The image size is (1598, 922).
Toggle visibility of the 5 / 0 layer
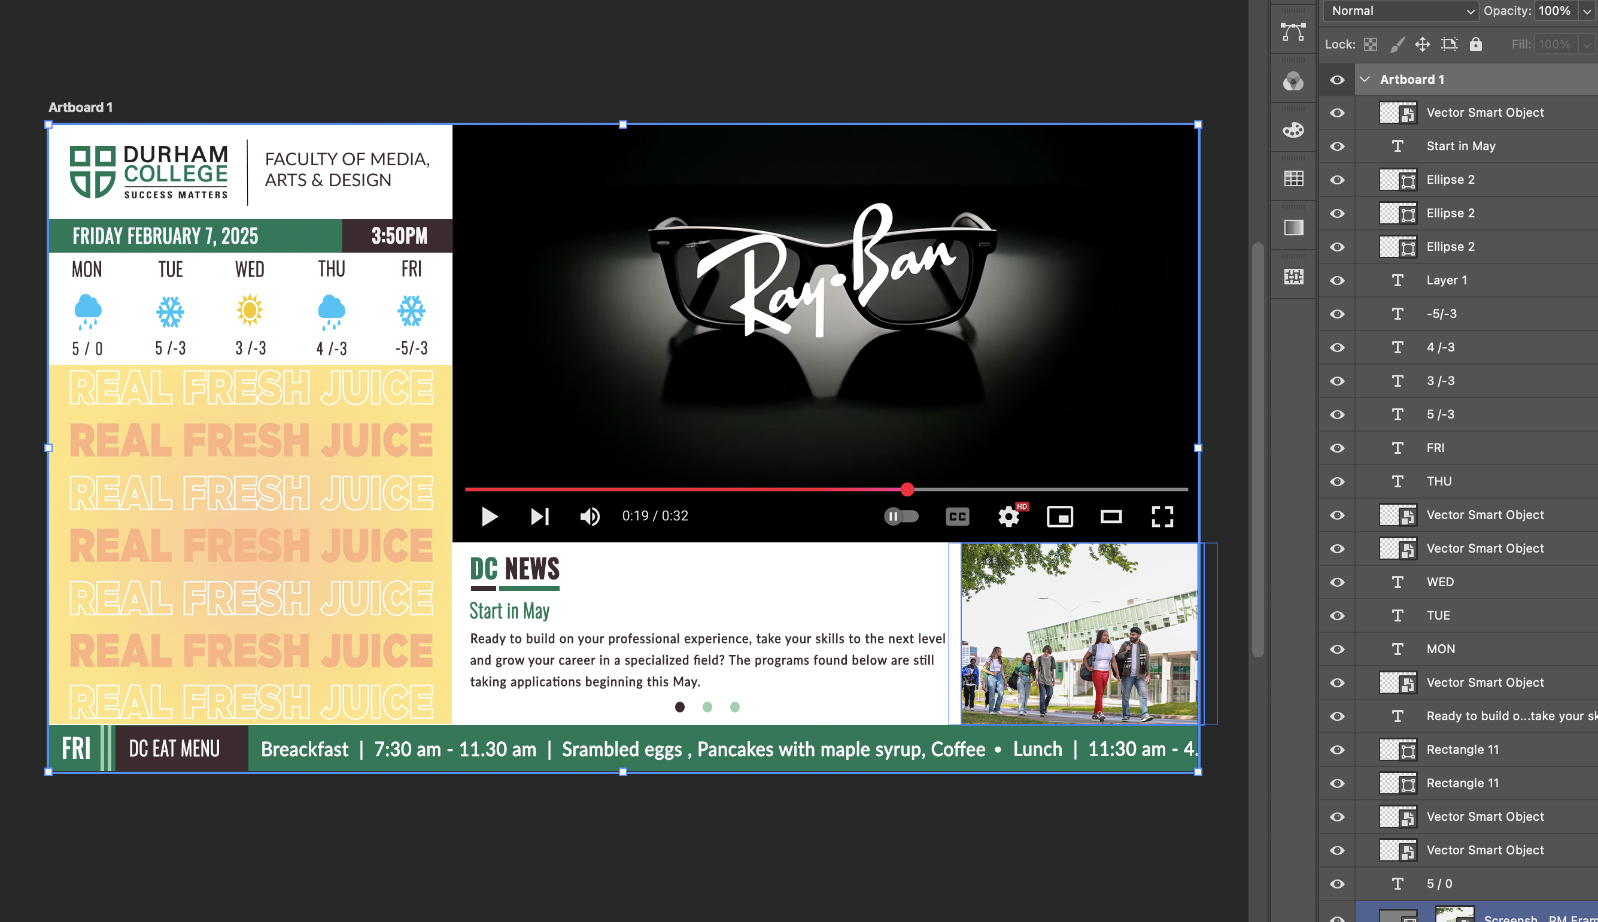coord(1336,884)
